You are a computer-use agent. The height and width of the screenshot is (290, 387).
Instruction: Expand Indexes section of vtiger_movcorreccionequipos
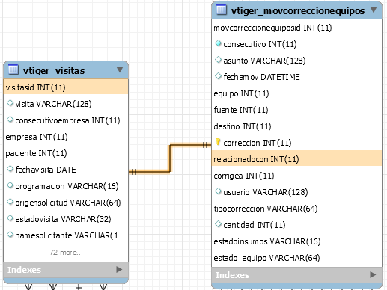pyautogui.click(x=373, y=274)
